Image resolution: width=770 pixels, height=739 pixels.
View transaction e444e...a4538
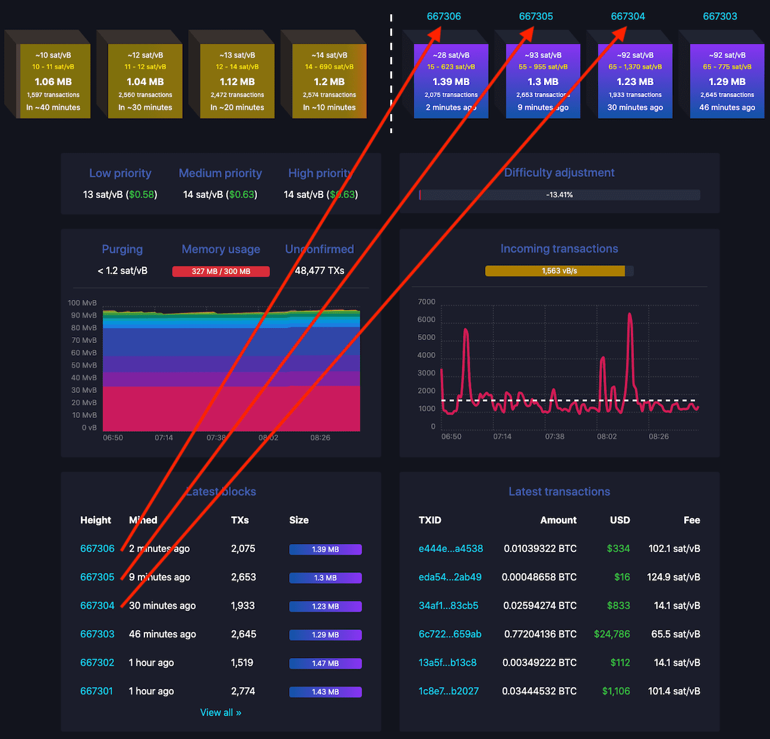[x=450, y=548]
